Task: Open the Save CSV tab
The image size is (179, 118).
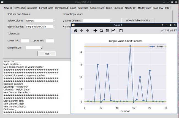Action: coord(158,8)
